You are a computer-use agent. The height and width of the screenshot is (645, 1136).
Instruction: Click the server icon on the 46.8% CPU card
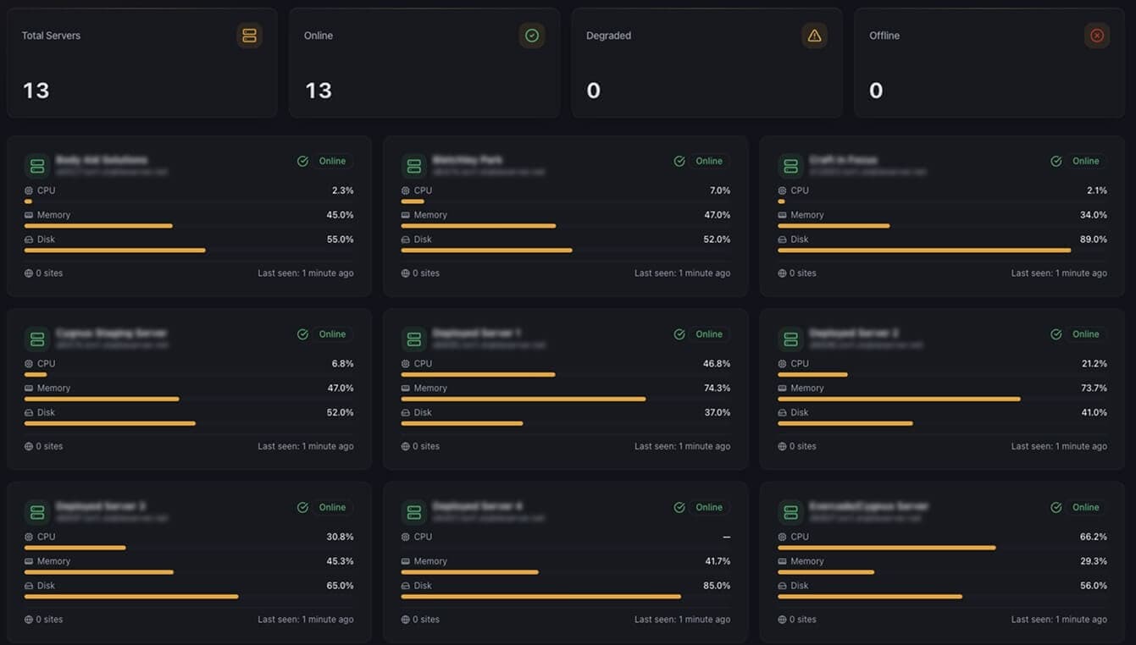[413, 339]
